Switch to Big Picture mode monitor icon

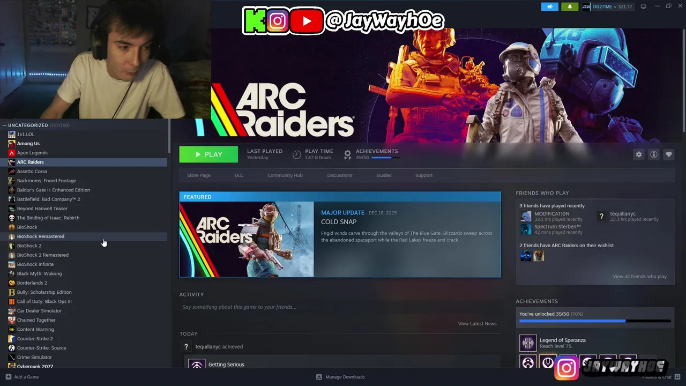[x=644, y=6]
